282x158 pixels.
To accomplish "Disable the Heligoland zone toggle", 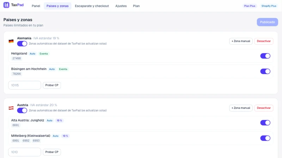I will (265, 56).
